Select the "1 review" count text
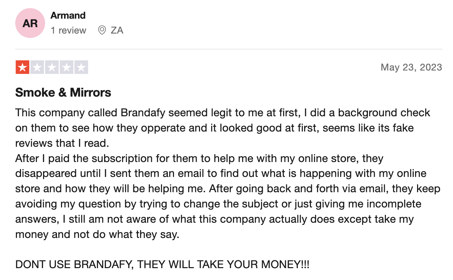 click(x=68, y=31)
